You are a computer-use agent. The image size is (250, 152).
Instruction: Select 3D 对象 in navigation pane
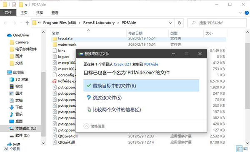19,79
